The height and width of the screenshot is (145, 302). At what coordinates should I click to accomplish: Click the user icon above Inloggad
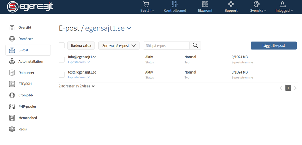[282, 4]
